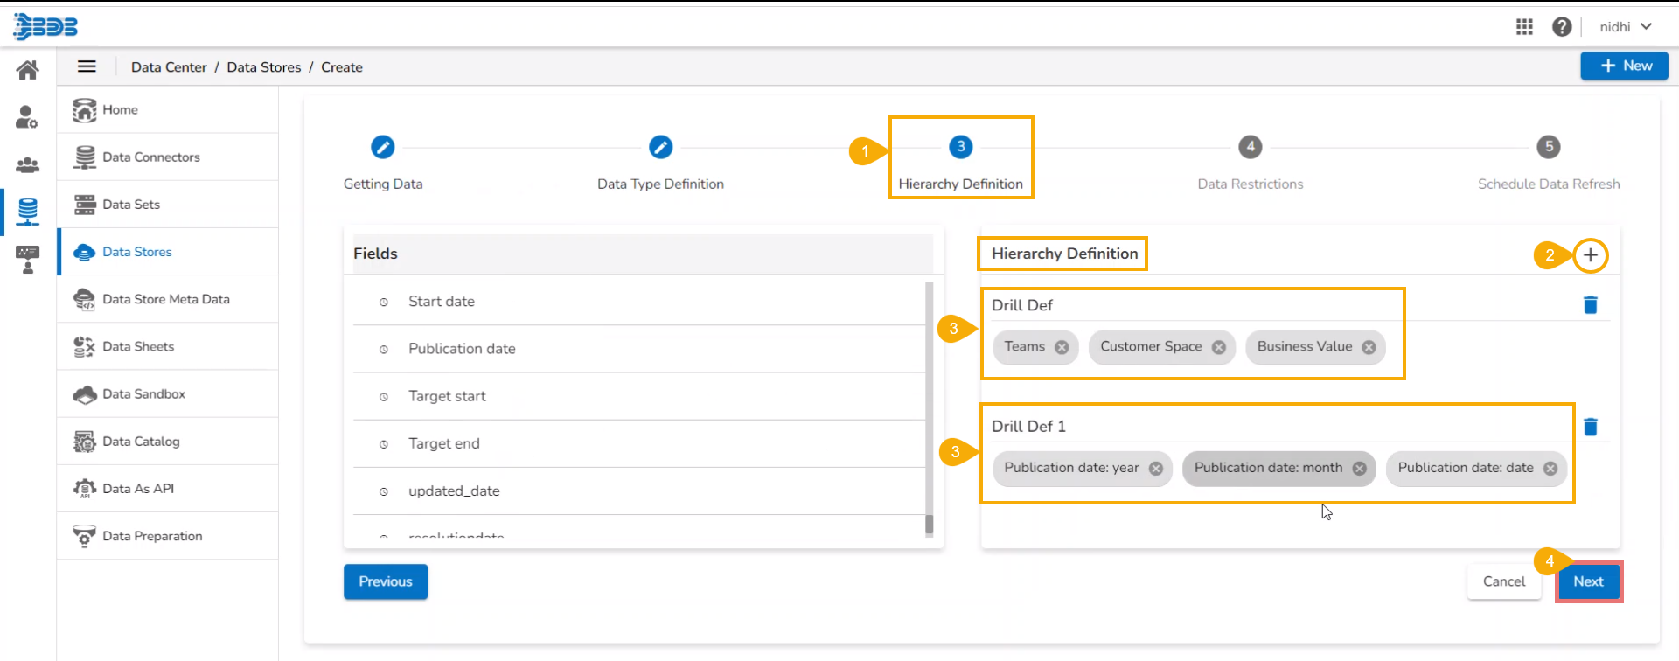Remove the Publication date: month chip

1359,469
